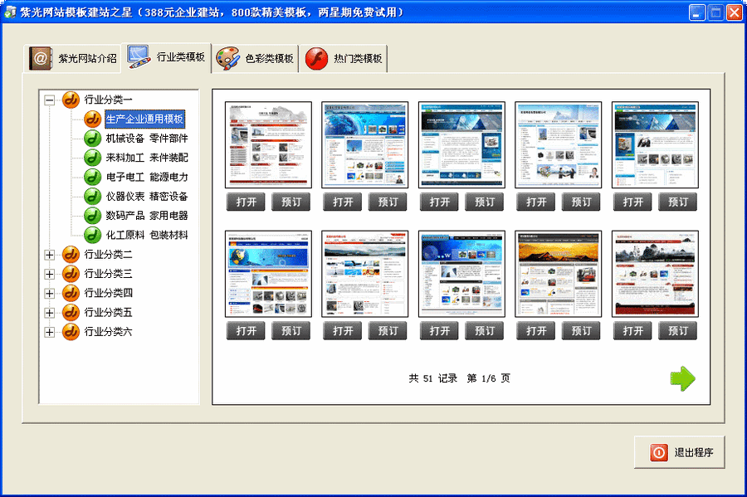
Task: Click the red stop icon on 退出程序 button
Action: pyautogui.click(x=658, y=451)
